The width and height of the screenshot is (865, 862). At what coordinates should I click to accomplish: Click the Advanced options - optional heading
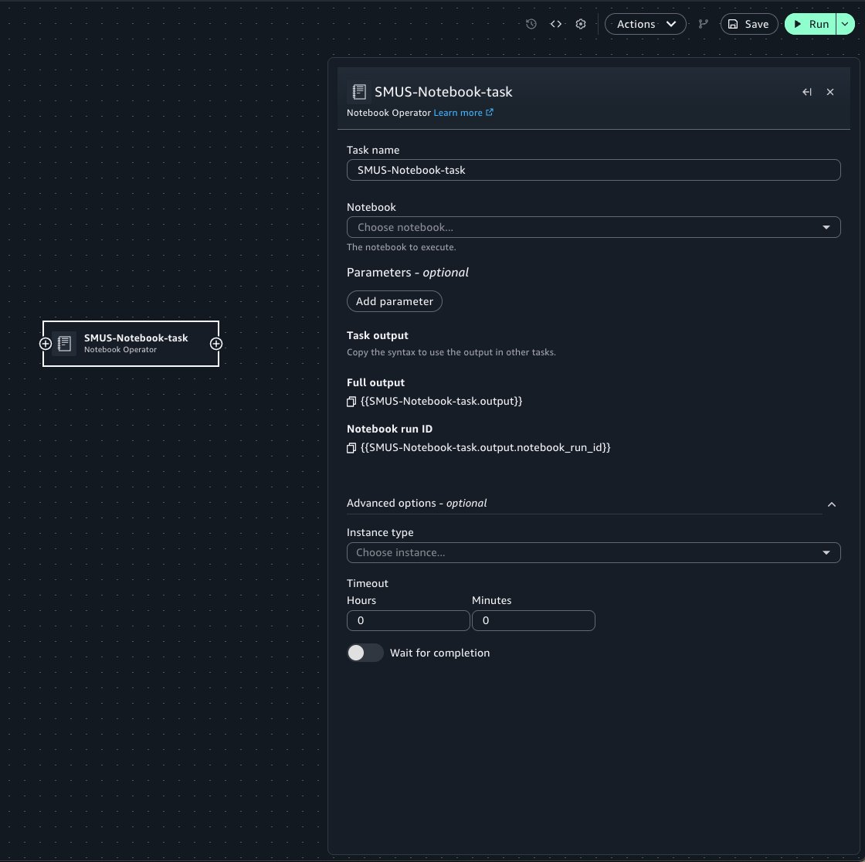[x=416, y=504]
